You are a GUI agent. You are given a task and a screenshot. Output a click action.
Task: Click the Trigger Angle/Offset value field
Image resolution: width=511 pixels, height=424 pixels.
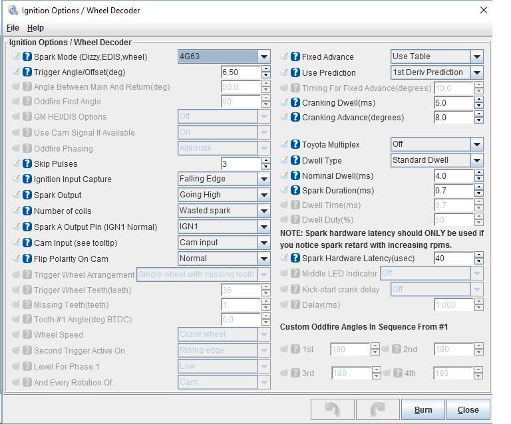[x=240, y=72]
